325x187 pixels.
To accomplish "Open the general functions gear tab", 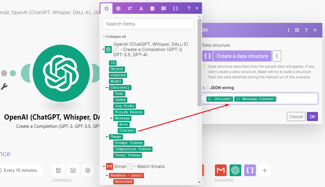I will tap(118, 8).
